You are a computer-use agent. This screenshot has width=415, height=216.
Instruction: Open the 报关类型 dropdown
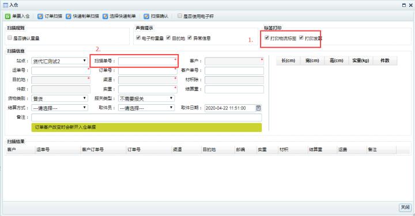146,98
